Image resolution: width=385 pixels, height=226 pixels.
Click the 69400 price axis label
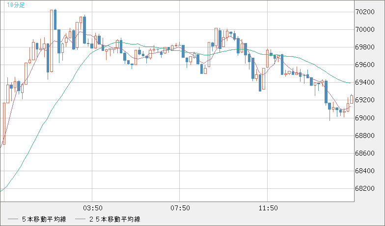point(365,82)
